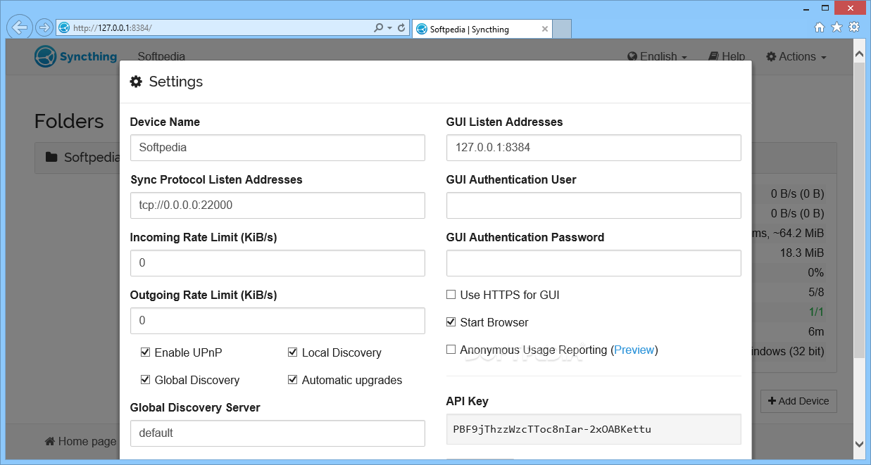Click the Add Device button

798,401
